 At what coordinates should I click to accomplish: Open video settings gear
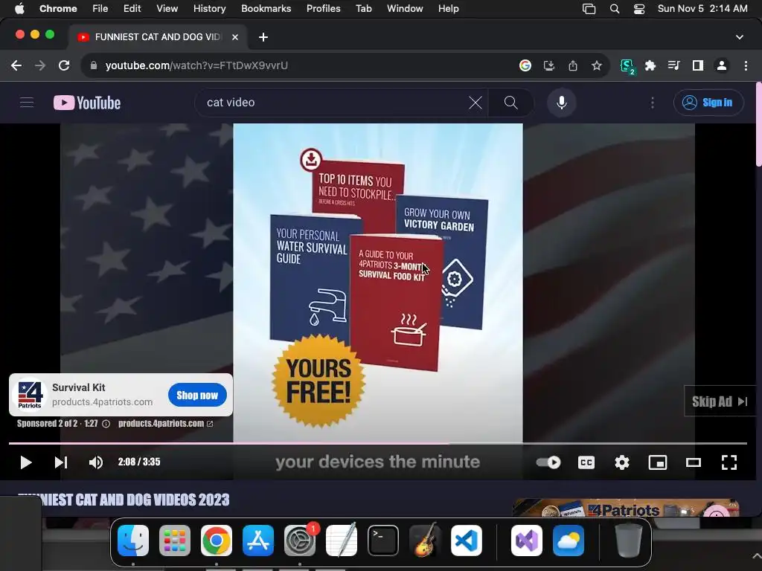point(622,462)
